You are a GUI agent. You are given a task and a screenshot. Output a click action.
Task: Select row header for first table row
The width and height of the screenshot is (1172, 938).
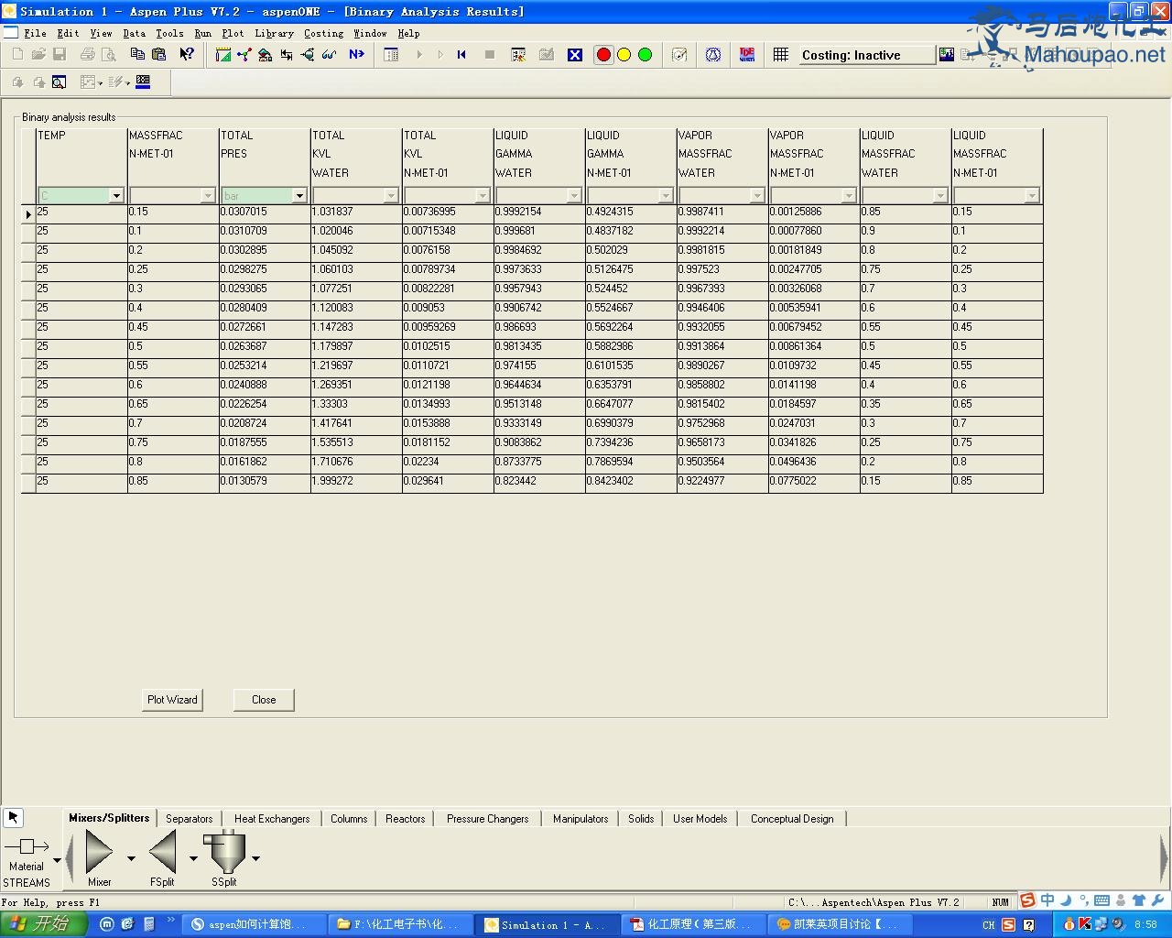point(28,213)
